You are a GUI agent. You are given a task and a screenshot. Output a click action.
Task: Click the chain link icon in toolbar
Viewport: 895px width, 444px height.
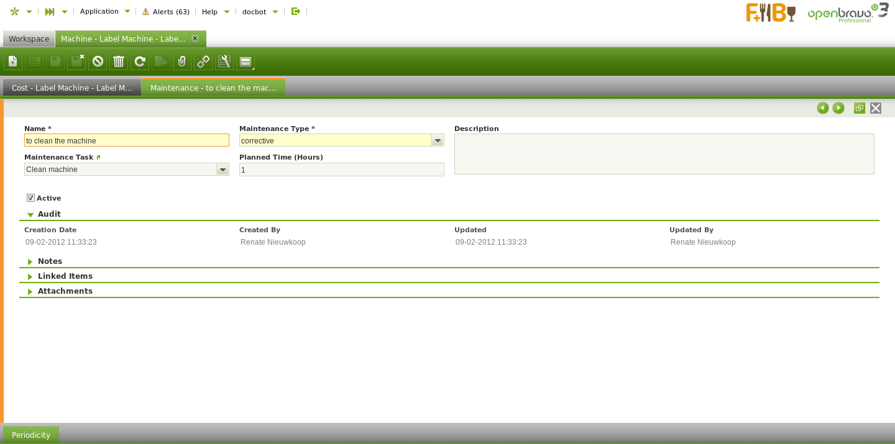[203, 61]
